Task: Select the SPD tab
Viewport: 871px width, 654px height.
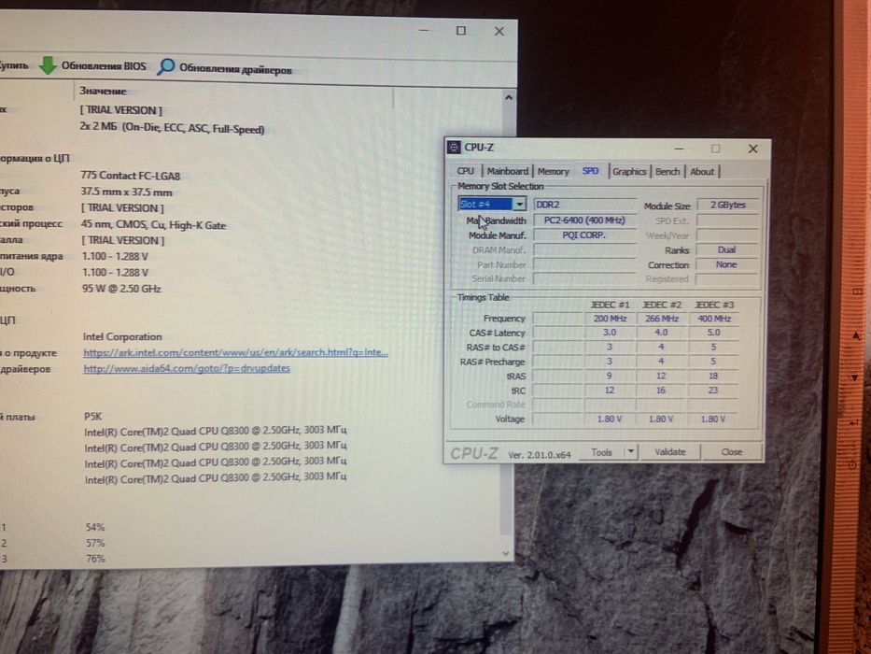Action: (590, 171)
